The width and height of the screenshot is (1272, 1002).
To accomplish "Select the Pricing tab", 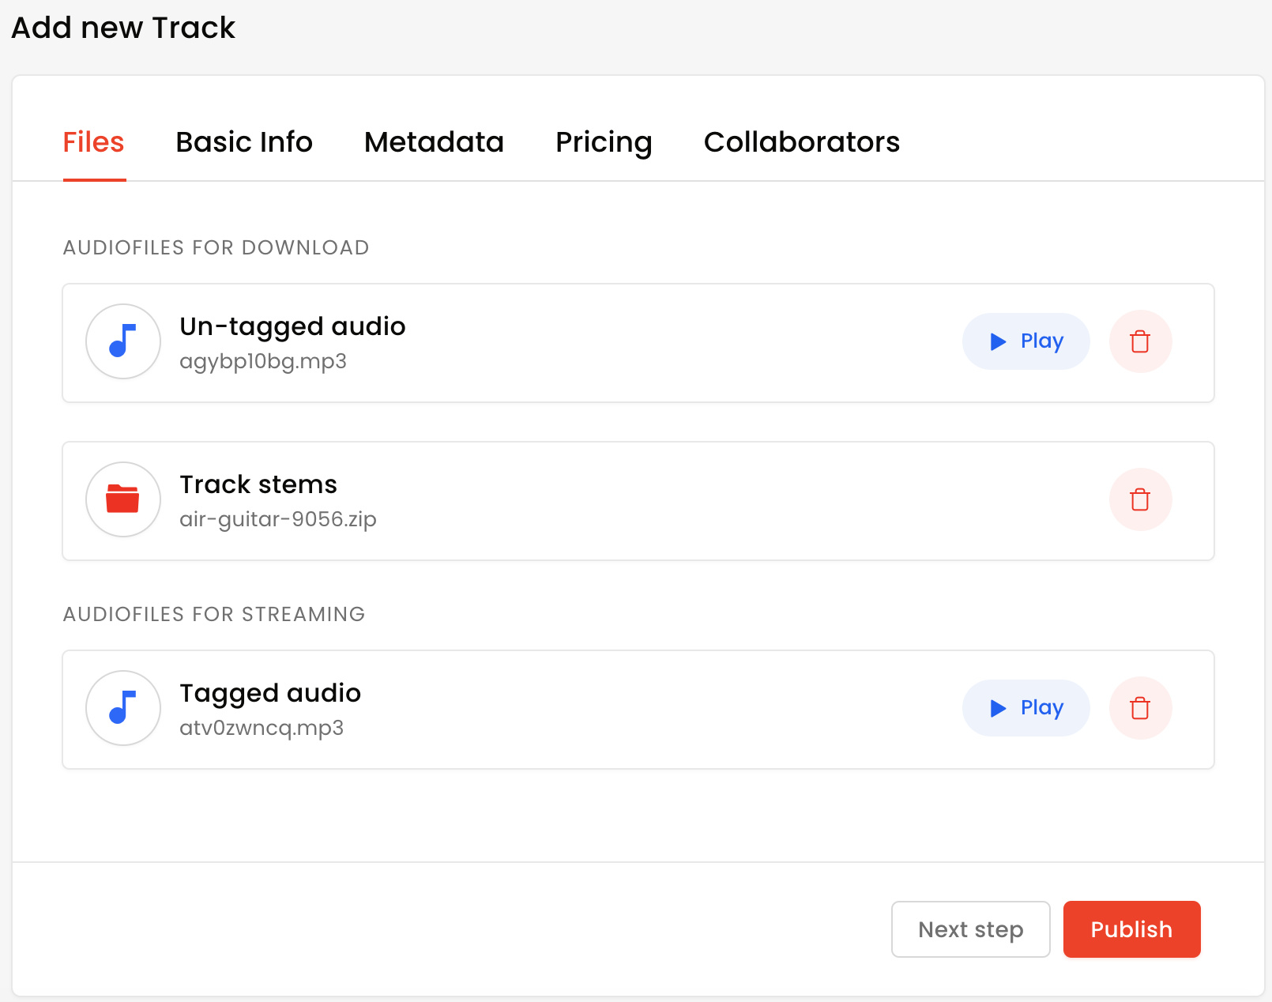I will point(604,142).
